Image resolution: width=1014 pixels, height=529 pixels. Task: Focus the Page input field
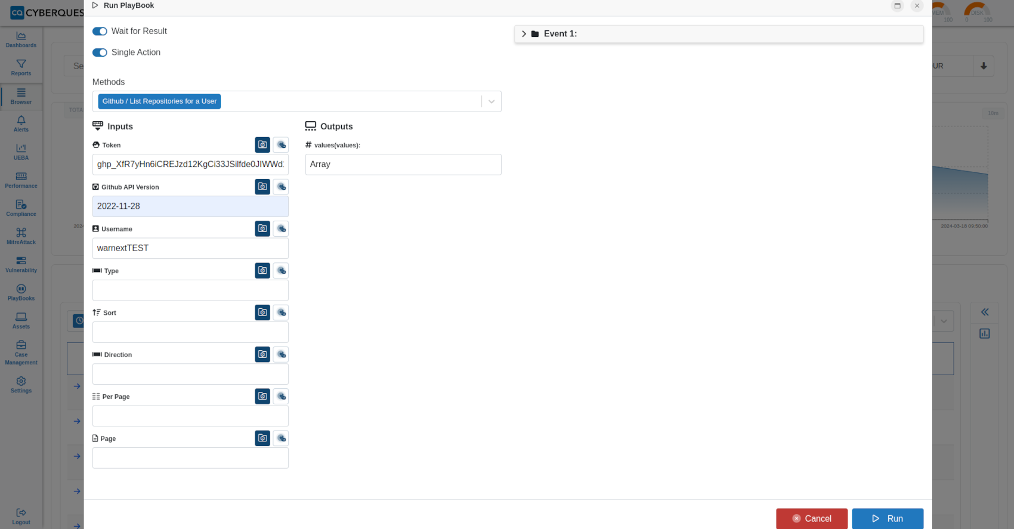(x=190, y=458)
